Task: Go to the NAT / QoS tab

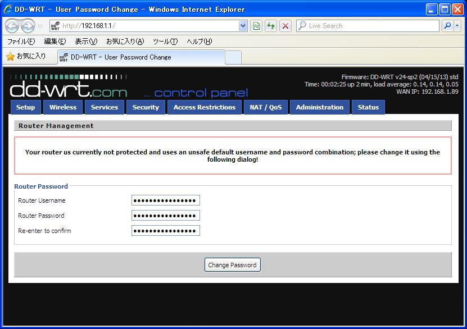Action: pos(266,107)
